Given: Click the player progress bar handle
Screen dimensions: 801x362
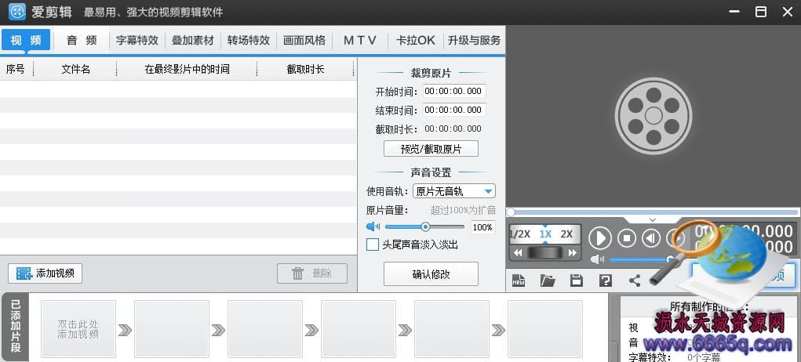Looking at the screenshot, I should [x=511, y=212].
